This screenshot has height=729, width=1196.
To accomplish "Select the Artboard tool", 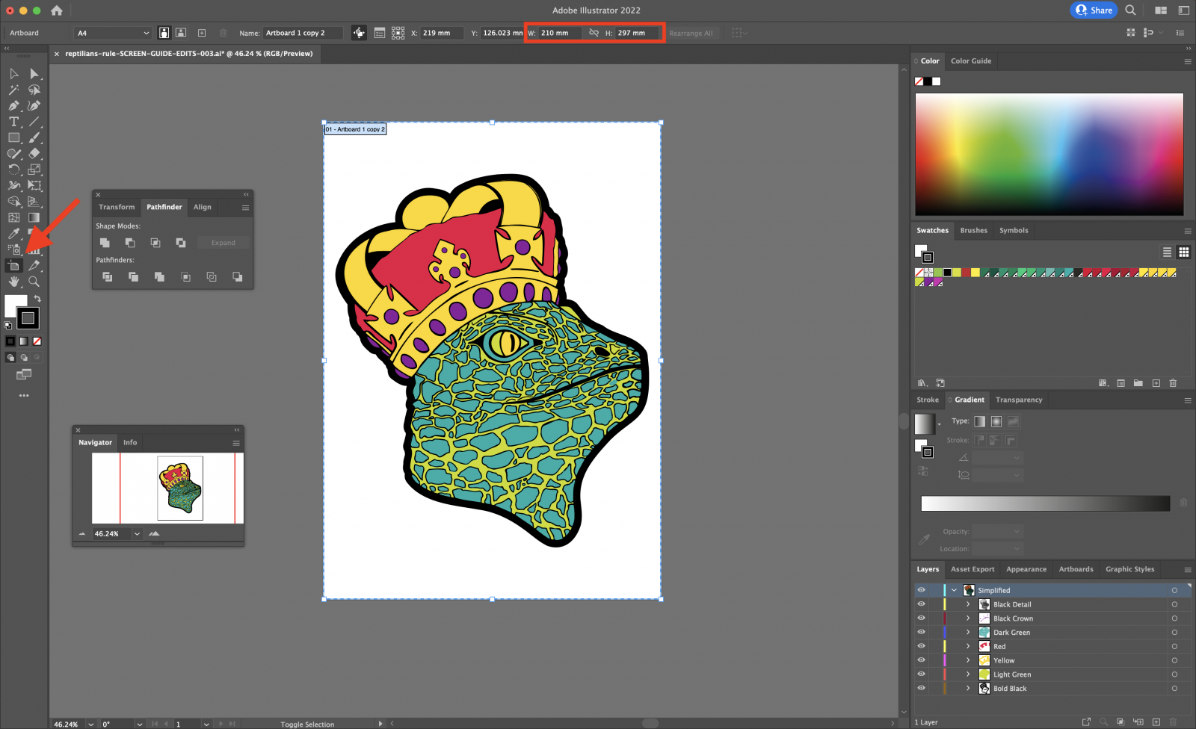I will (x=14, y=266).
